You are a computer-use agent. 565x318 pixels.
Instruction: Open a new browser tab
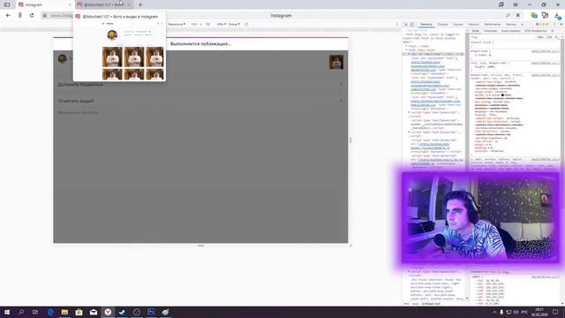pos(140,4)
